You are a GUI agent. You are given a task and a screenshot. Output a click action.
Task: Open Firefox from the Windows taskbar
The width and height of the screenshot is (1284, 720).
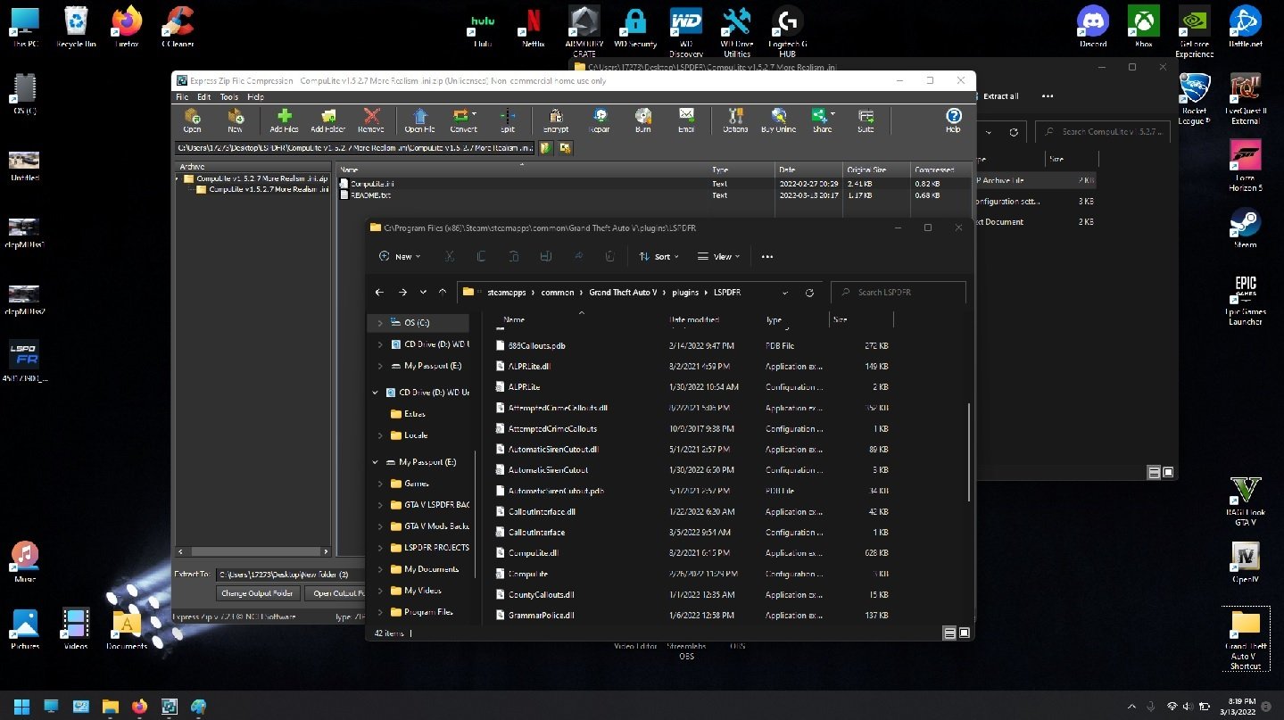click(138, 707)
